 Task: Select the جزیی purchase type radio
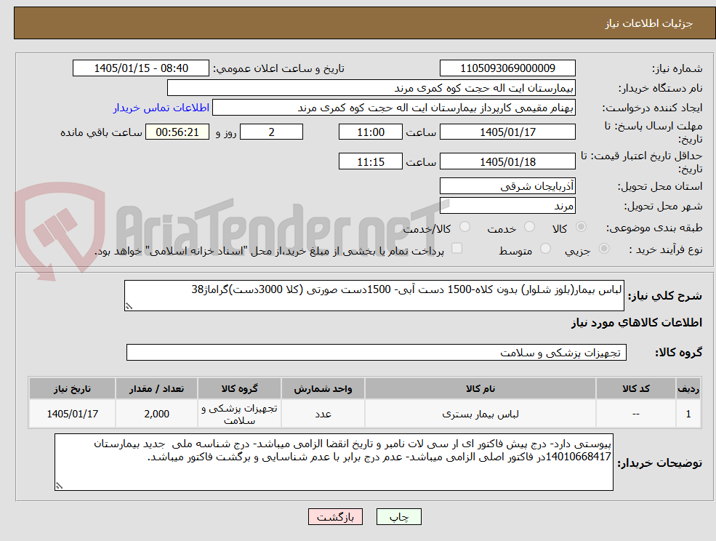point(603,249)
